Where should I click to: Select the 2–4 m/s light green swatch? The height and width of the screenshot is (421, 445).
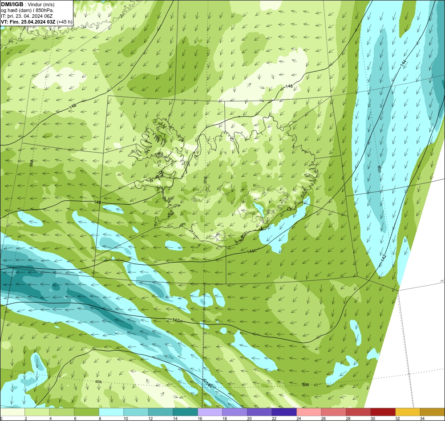(37, 412)
